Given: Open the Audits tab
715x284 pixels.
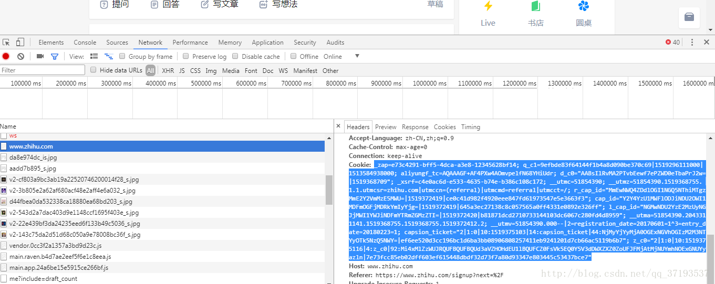Looking at the screenshot, I should (335, 43).
